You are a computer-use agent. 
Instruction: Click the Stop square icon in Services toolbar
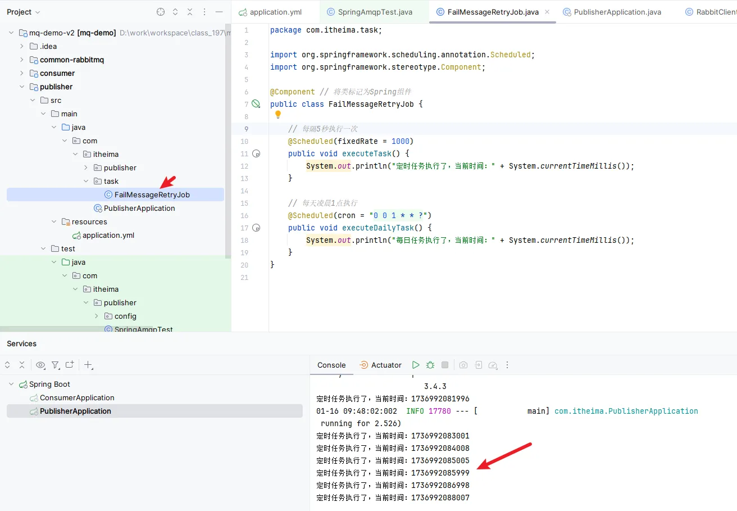(x=445, y=365)
